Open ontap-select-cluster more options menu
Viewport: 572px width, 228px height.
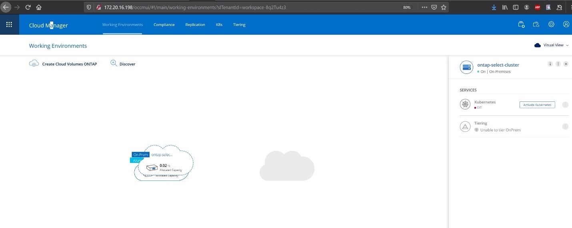tap(558, 64)
